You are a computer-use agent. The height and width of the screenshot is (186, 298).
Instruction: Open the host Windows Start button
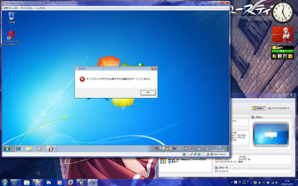[5, 183]
